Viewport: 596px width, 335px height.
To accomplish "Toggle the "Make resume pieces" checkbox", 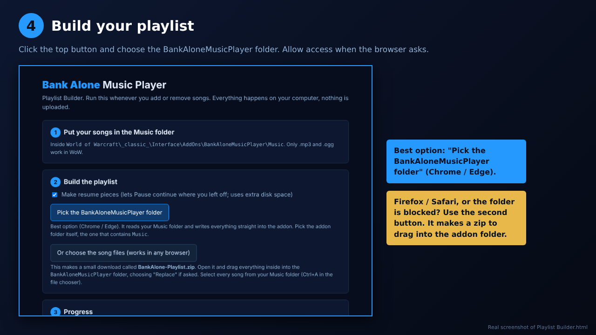I will tap(54, 194).
